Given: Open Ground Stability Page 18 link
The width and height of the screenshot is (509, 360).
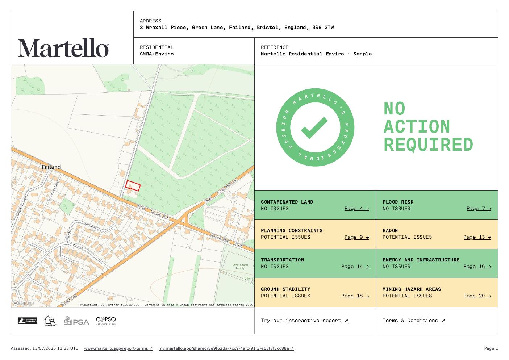Looking at the screenshot, I should [355, 296].
